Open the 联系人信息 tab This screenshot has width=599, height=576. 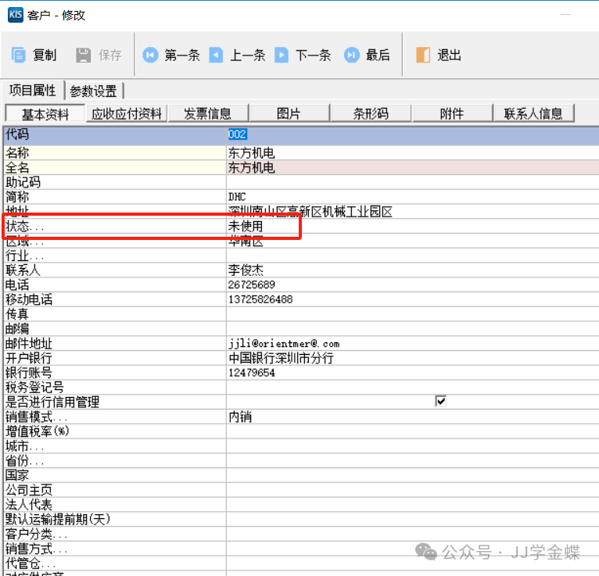tap(533, 114)
